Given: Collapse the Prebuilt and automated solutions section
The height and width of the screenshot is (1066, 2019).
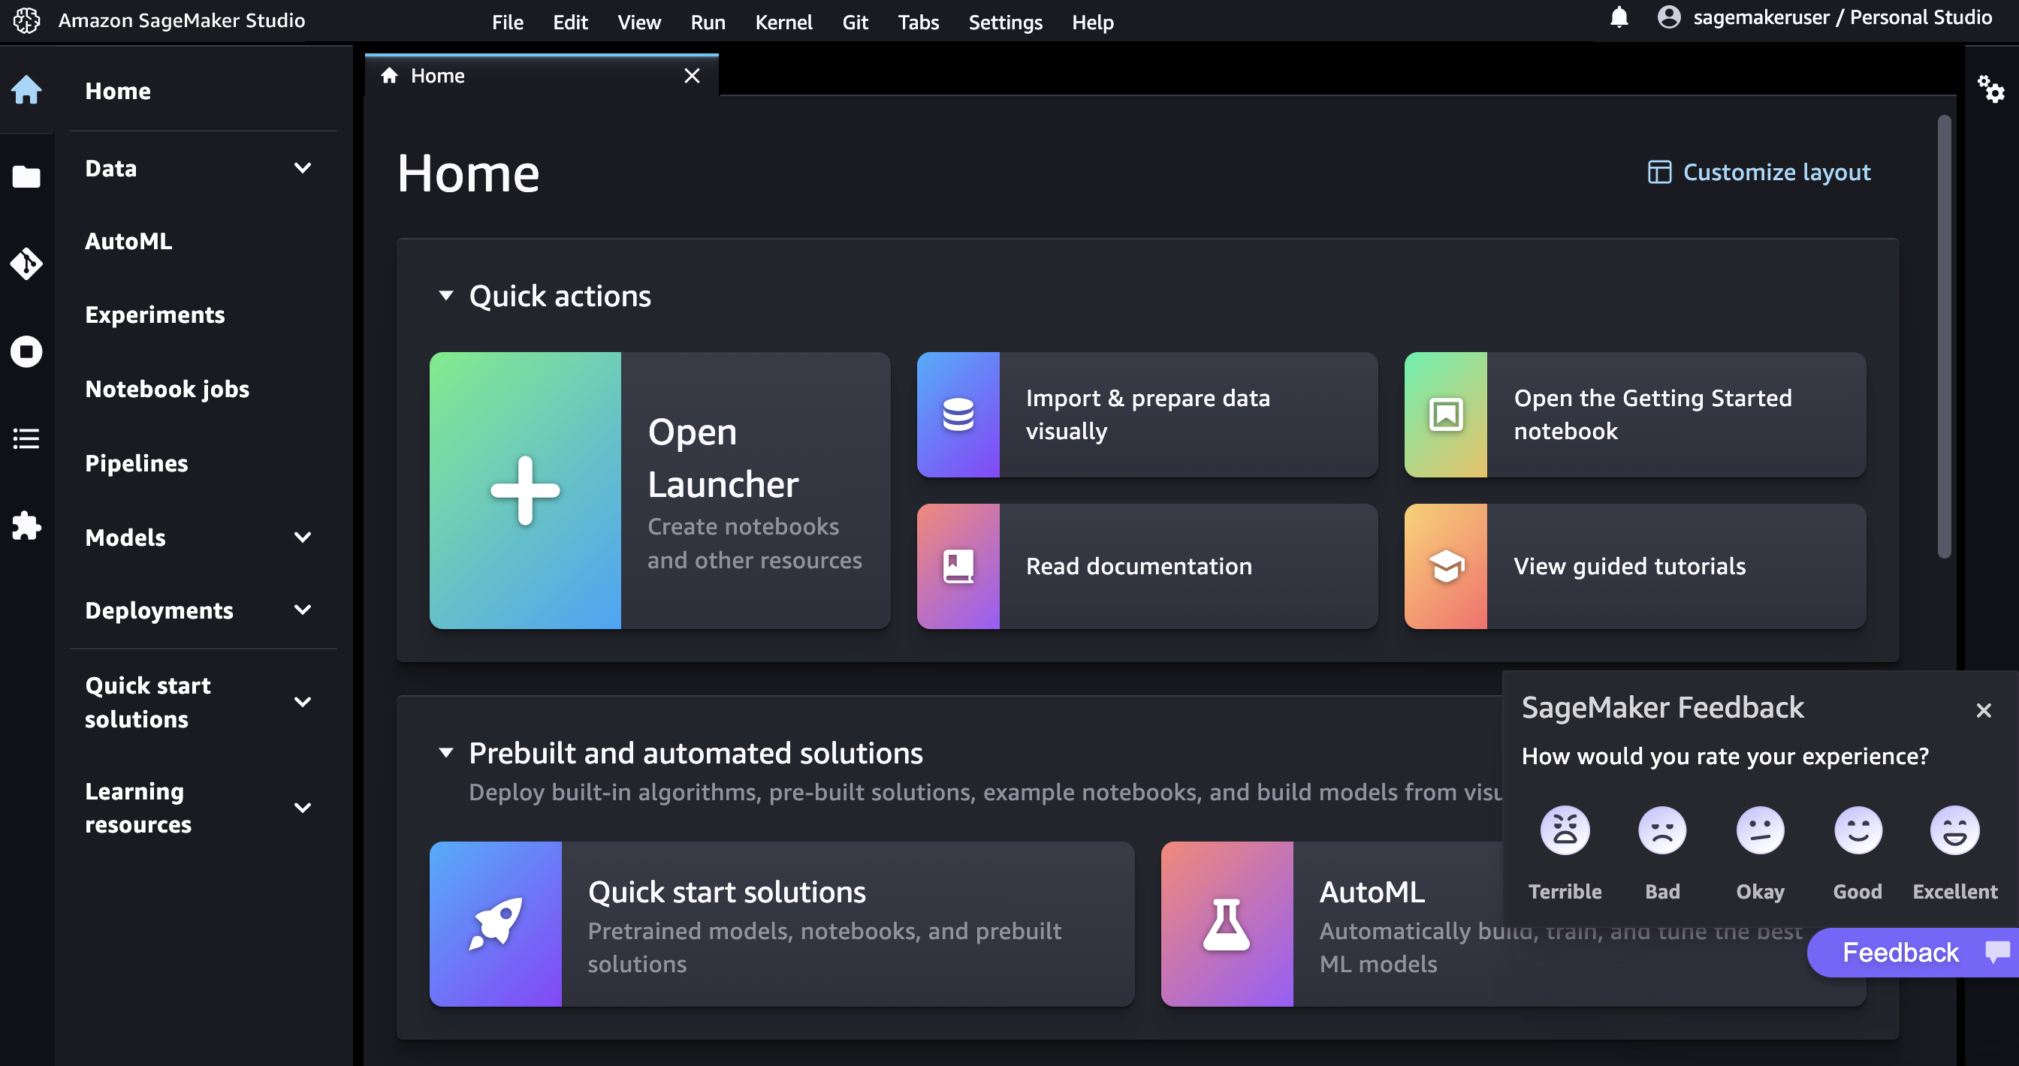Looking at the screenshot, I should [446, 751].
